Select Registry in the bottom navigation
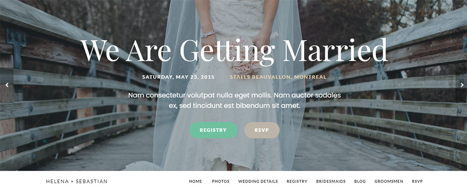This screenshot has width=467, height=190. [297, 181]
